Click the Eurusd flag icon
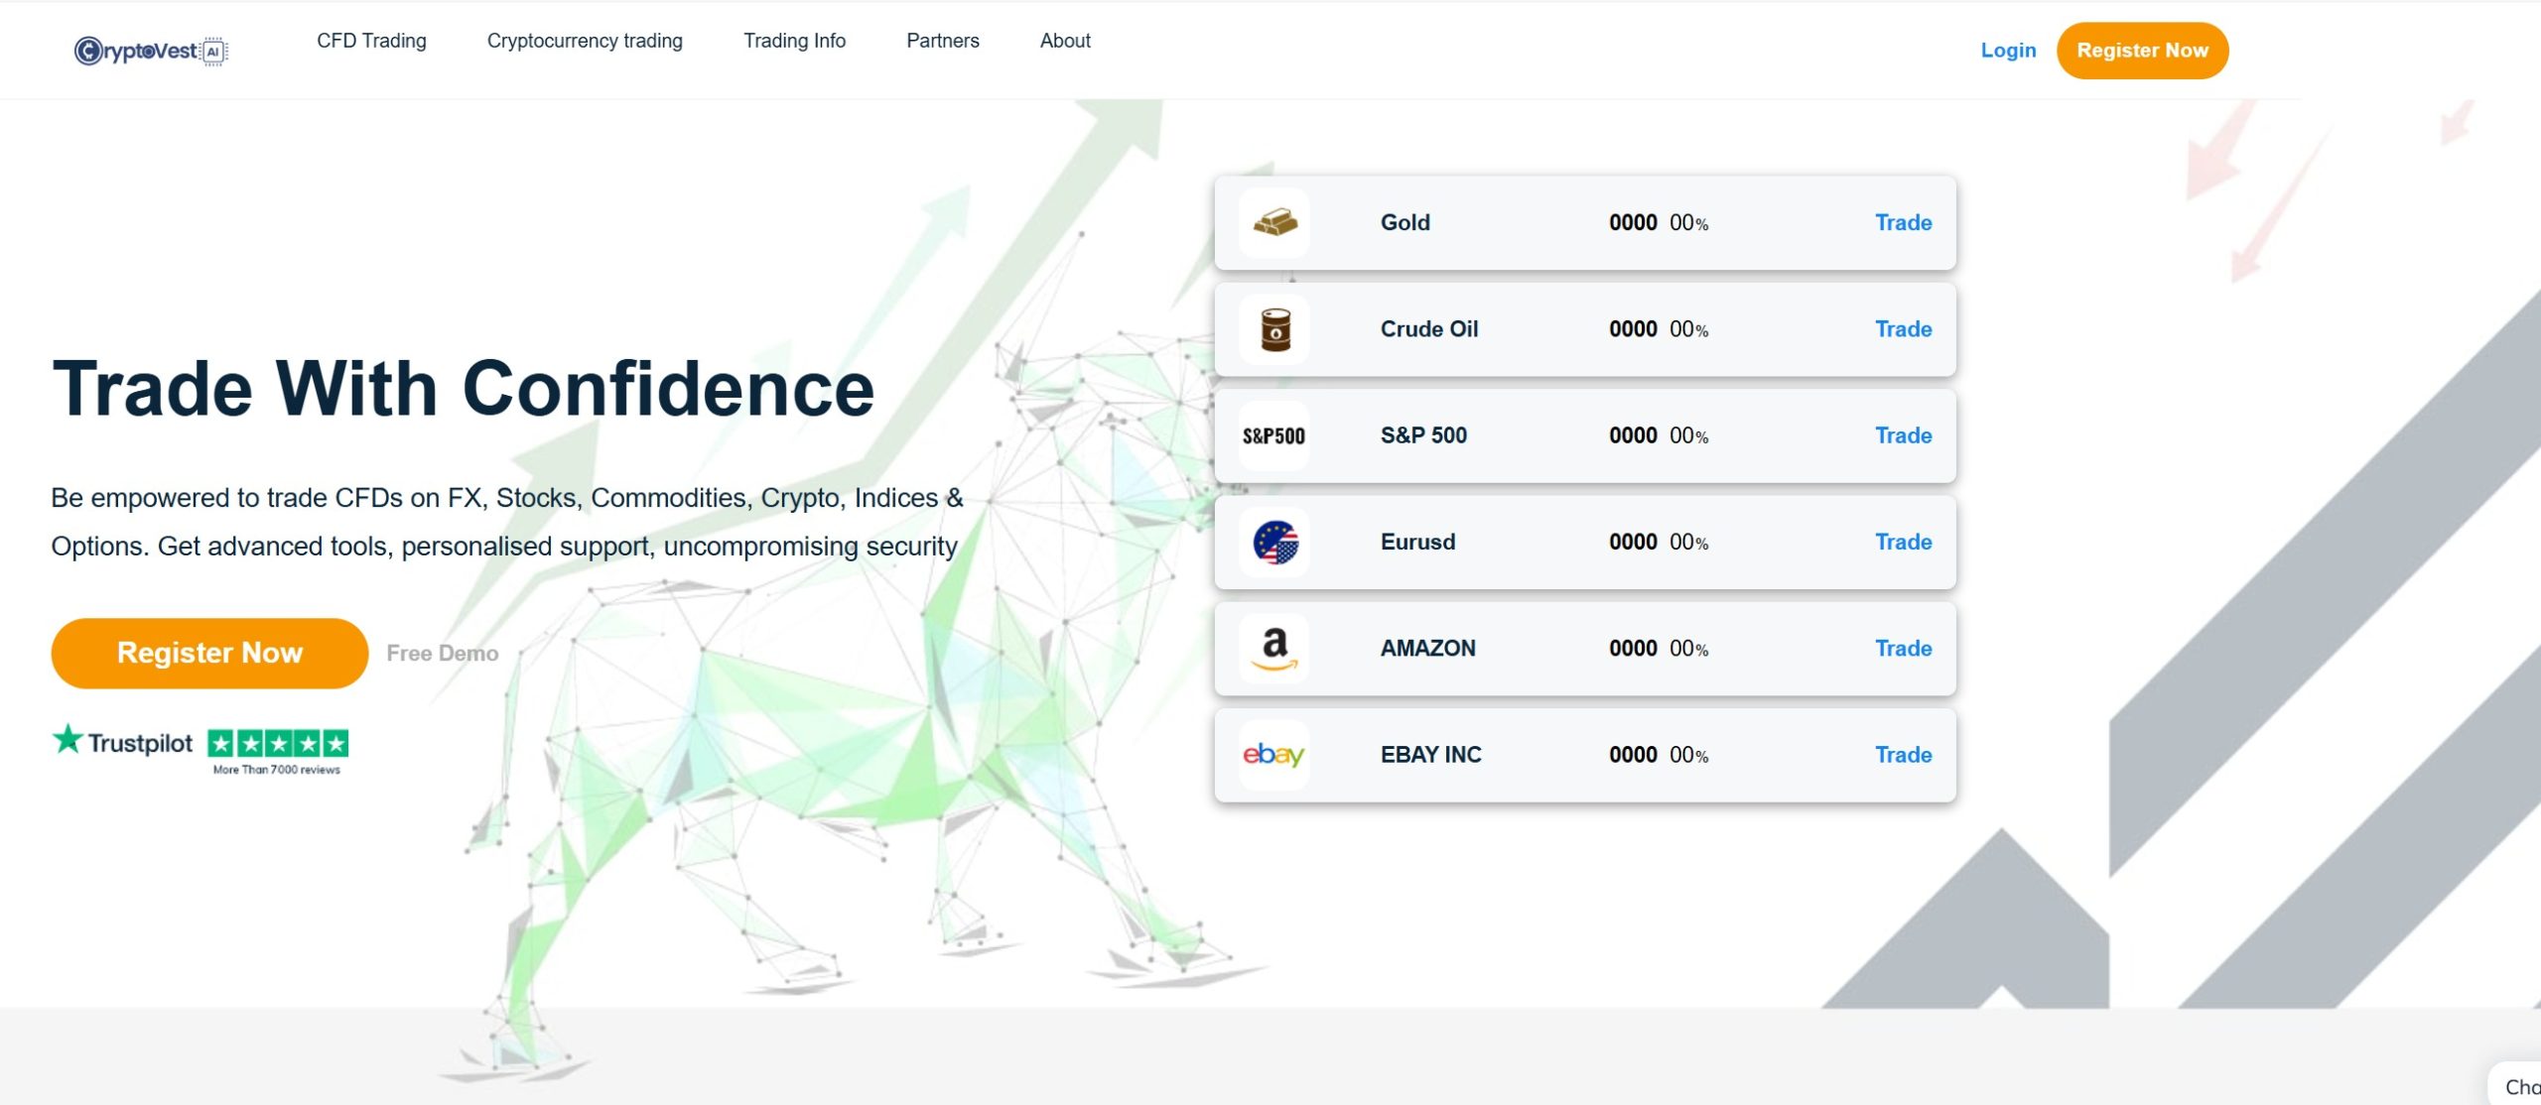Viewport: 2541px width, 1105px height. click(x=1274, y=543)
